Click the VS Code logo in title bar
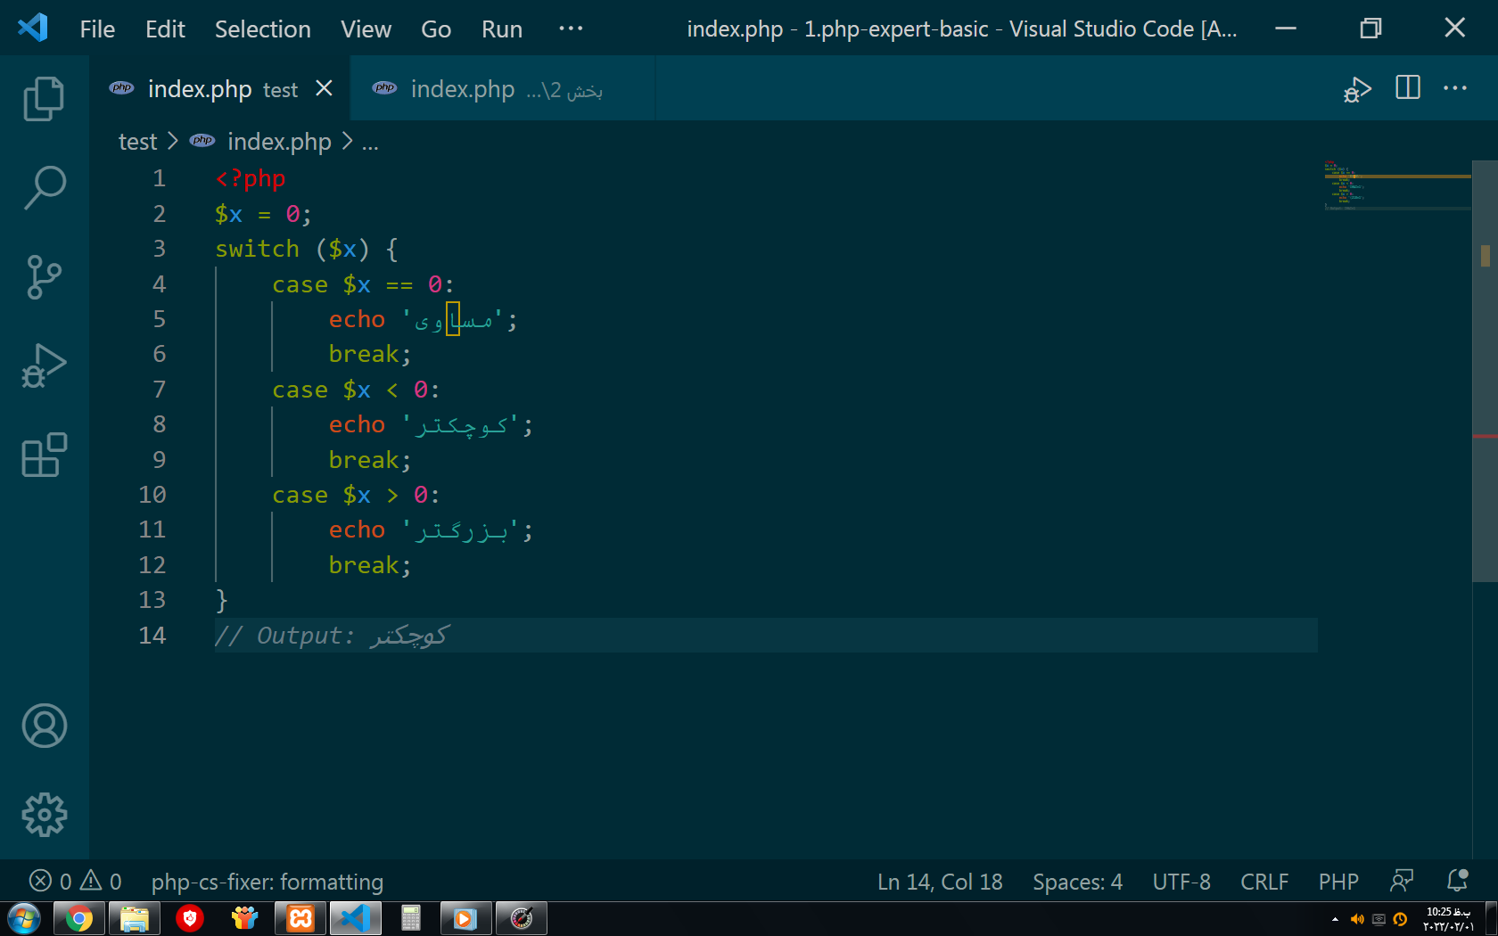The width and height of the screenshot is (1498, 936). [33, 28]
